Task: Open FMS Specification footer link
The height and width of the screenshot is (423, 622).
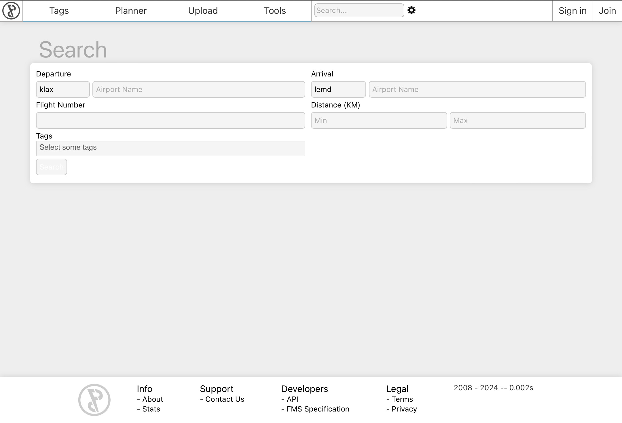Action: point(318,409)
